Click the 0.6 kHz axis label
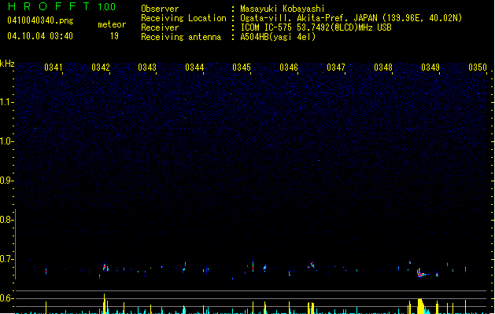Image resolution: width=495 pixels, height=314 pixels. coord(6,298)
